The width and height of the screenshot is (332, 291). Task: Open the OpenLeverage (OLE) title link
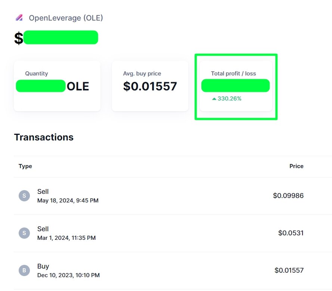point(66,18)
